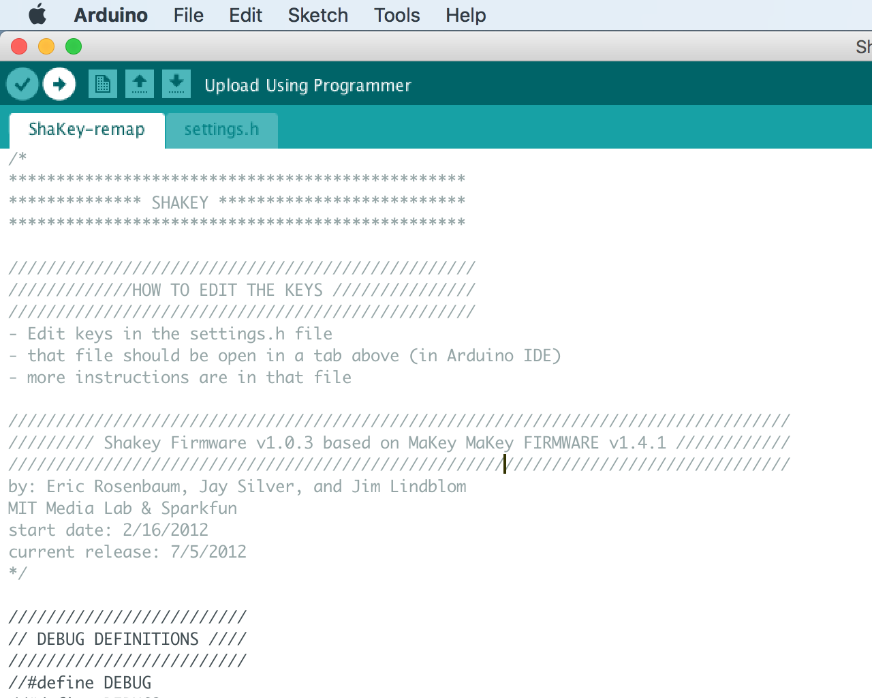Click the line 'Edit keys in the settings.h file'

[x=170, y=334]
